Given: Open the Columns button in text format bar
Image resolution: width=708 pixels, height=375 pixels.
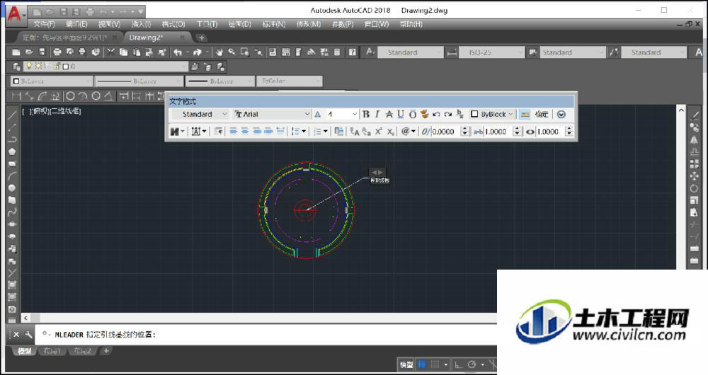Looking at the screenshot, I should coord(177,132).
